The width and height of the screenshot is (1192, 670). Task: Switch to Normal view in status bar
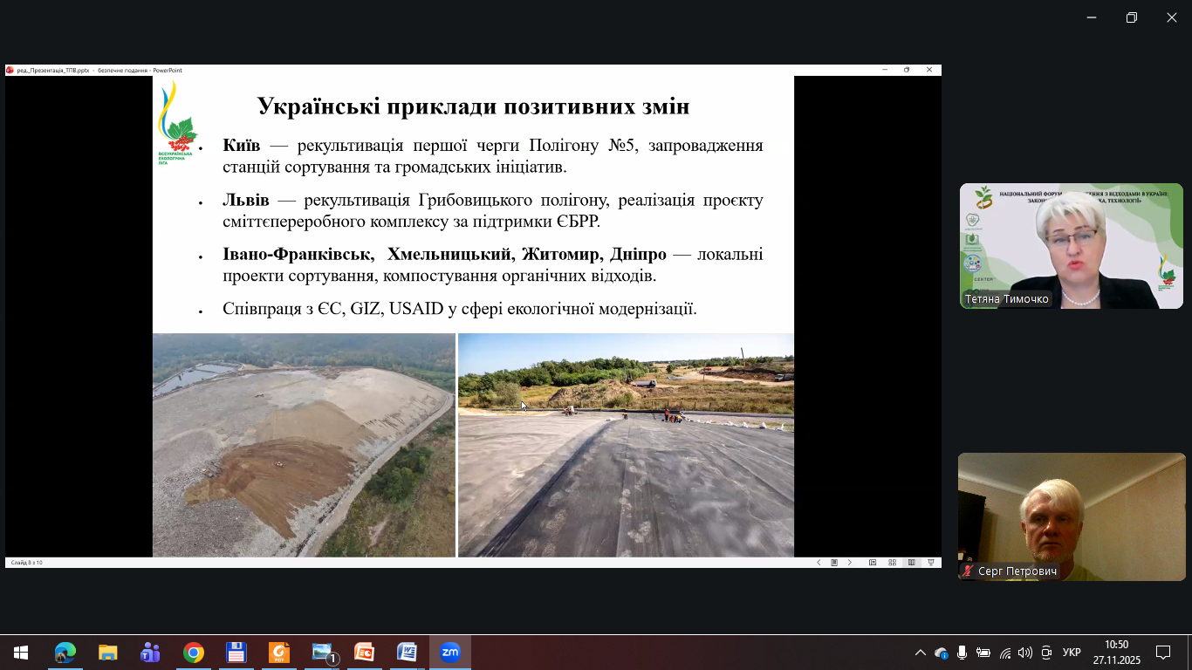coord(873,563)
